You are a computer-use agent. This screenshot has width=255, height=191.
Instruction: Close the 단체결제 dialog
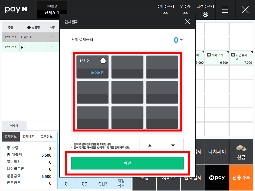coord(188,22)
